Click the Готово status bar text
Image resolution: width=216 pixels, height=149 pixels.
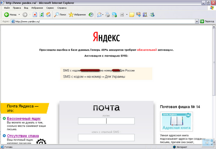click(8, 147)
